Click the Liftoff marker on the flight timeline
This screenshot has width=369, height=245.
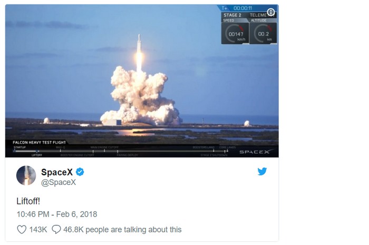(37, 155)
